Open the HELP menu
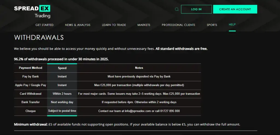The image size is (280, 135). click(232, 25)
